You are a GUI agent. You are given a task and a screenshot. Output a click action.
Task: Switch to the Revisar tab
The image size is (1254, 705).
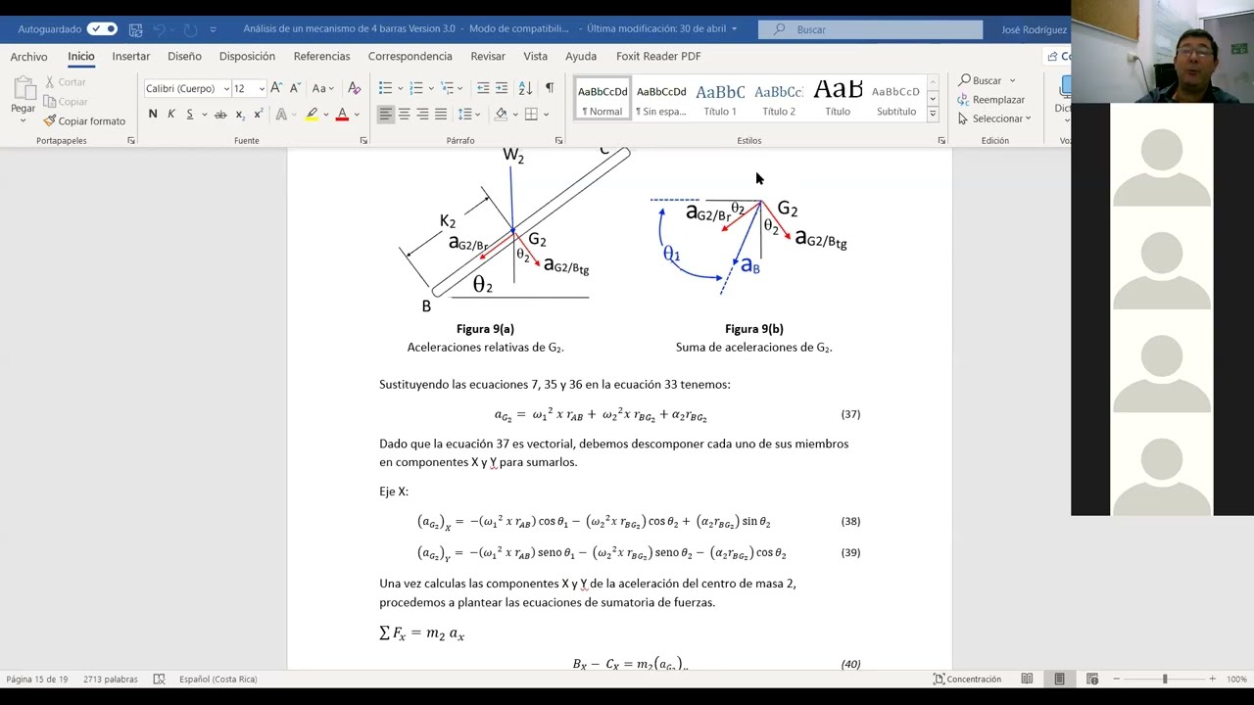pyautogui.click(x=488, y=57)
